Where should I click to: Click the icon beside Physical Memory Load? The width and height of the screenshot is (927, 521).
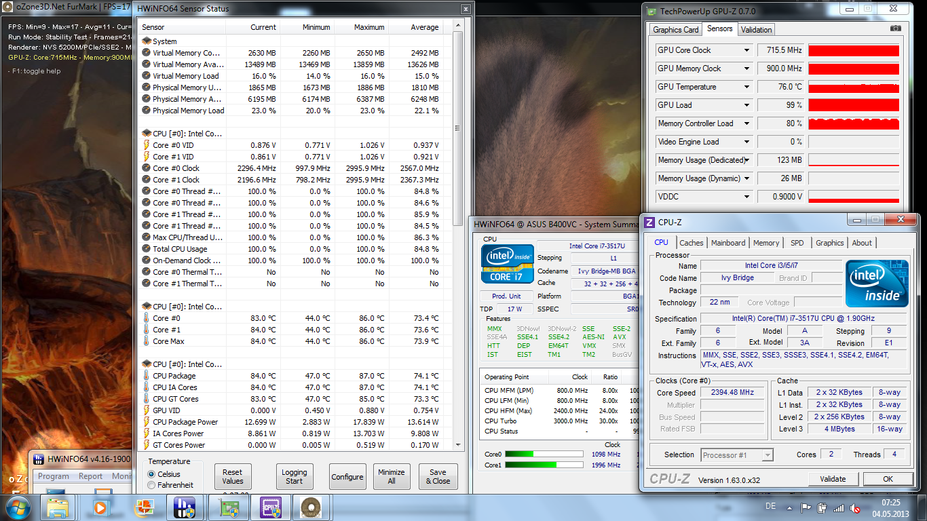146,111
